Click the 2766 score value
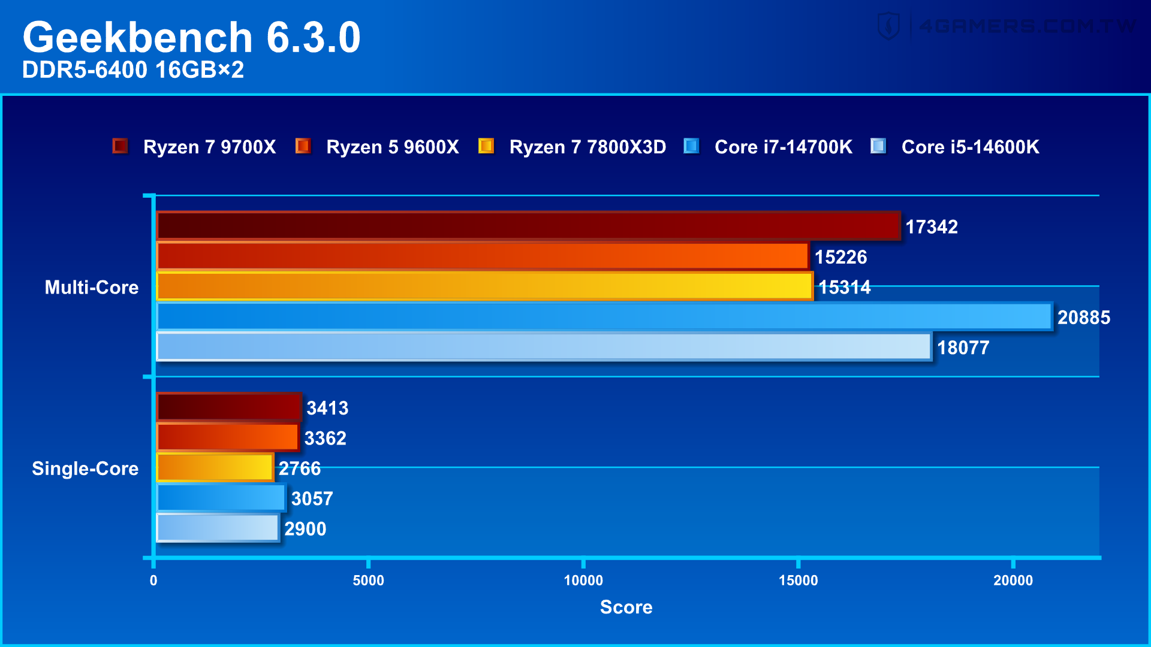The image size is (1151, 647). click(300, 468)
